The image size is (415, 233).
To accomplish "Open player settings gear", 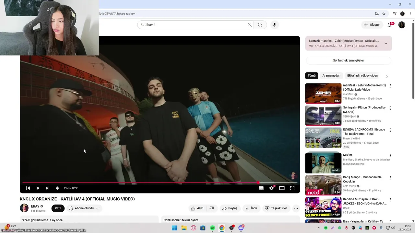I will (x=271, y=188).
